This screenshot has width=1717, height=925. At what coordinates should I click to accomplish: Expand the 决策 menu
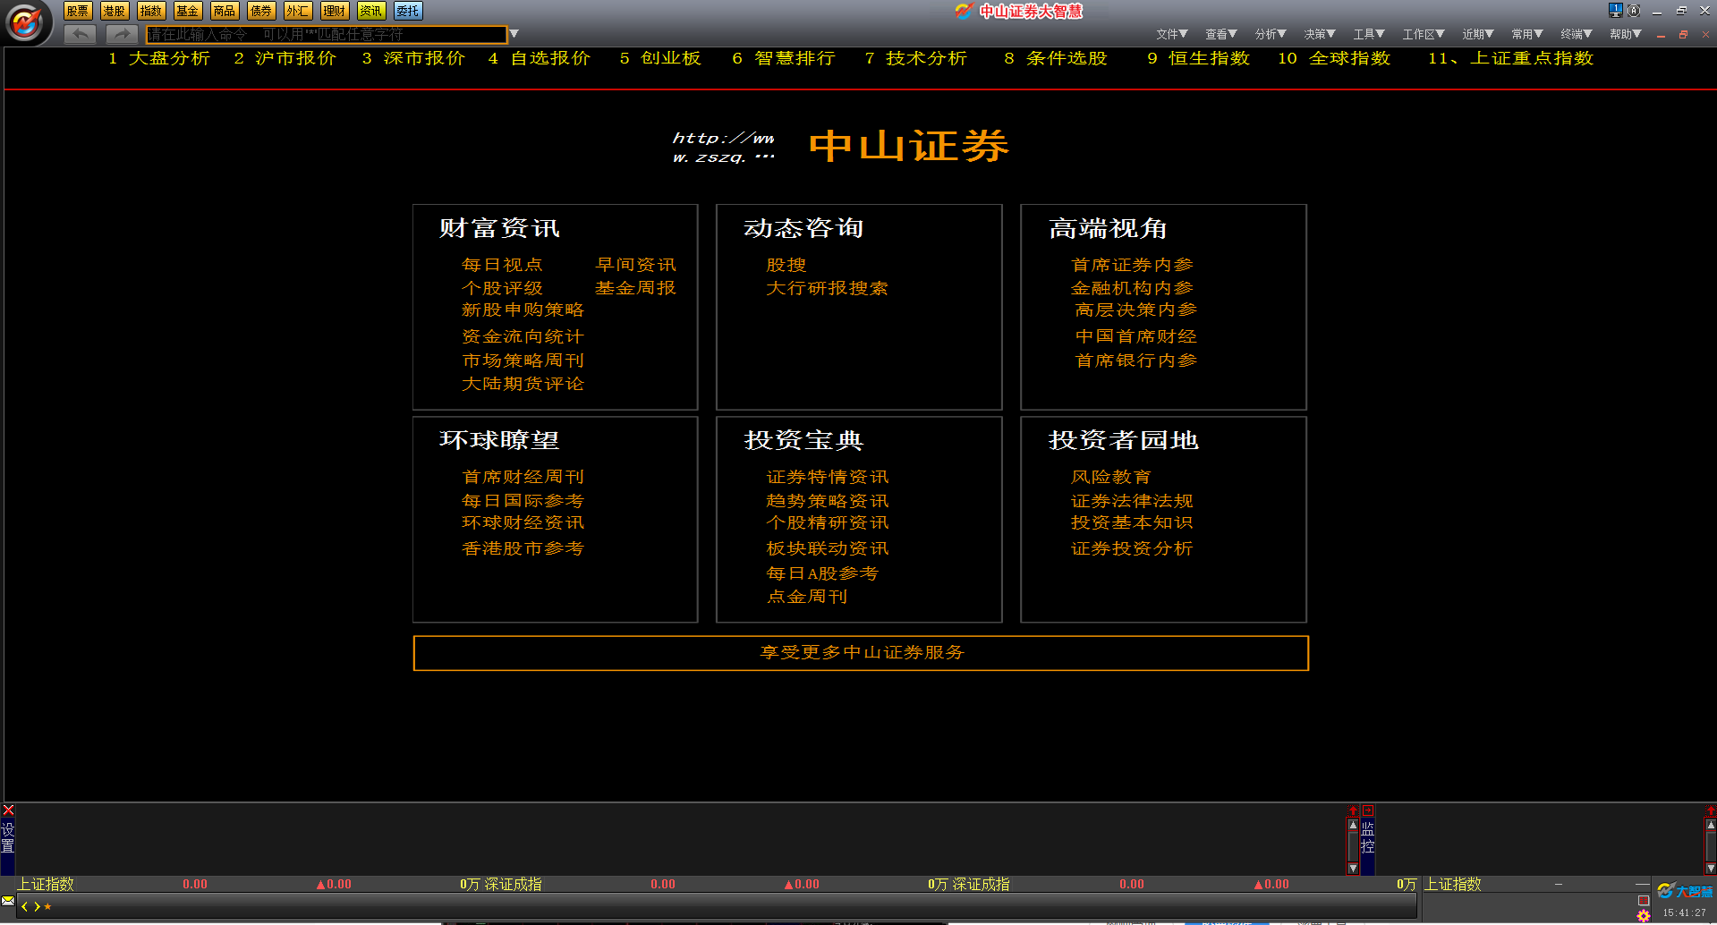tap(1319, 34)
